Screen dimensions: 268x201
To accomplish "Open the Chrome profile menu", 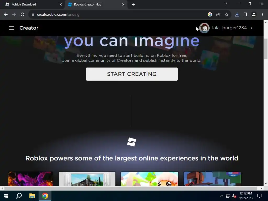I will (254, 15).
